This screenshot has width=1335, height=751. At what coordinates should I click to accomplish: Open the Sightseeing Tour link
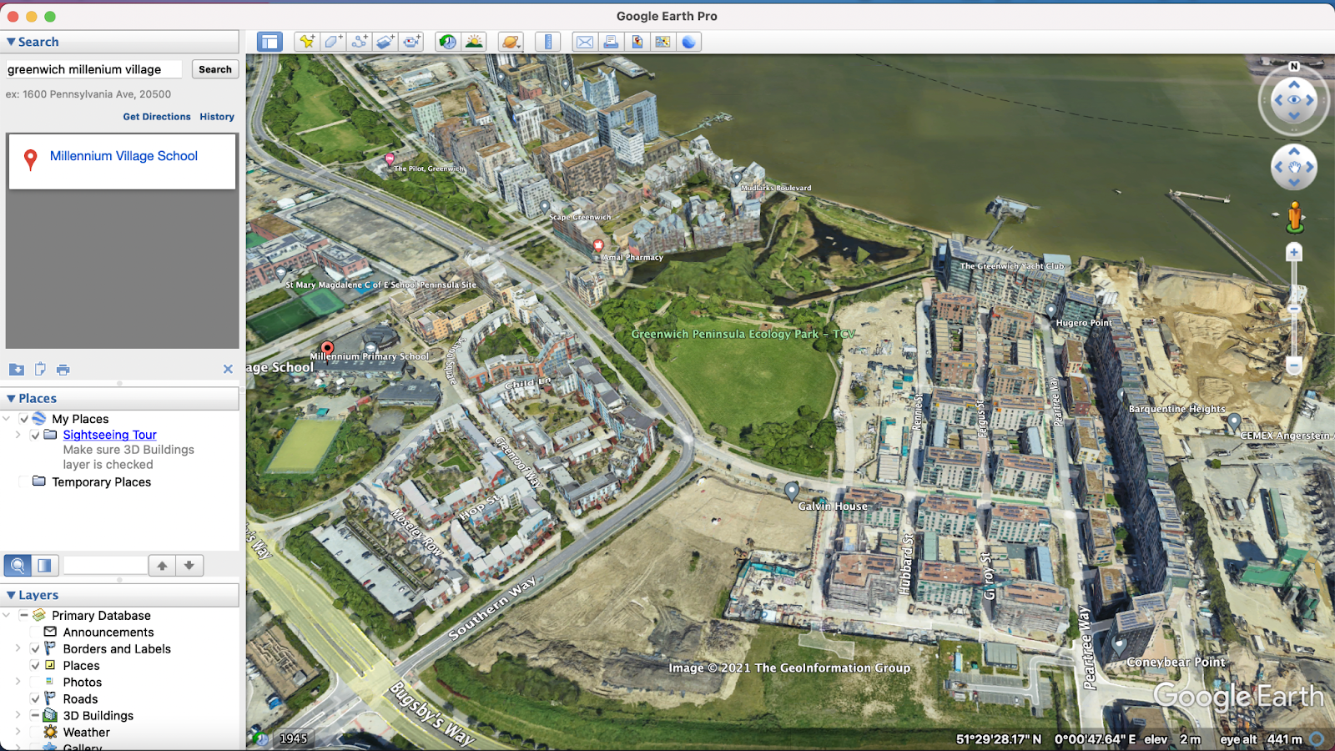point(110,435)
